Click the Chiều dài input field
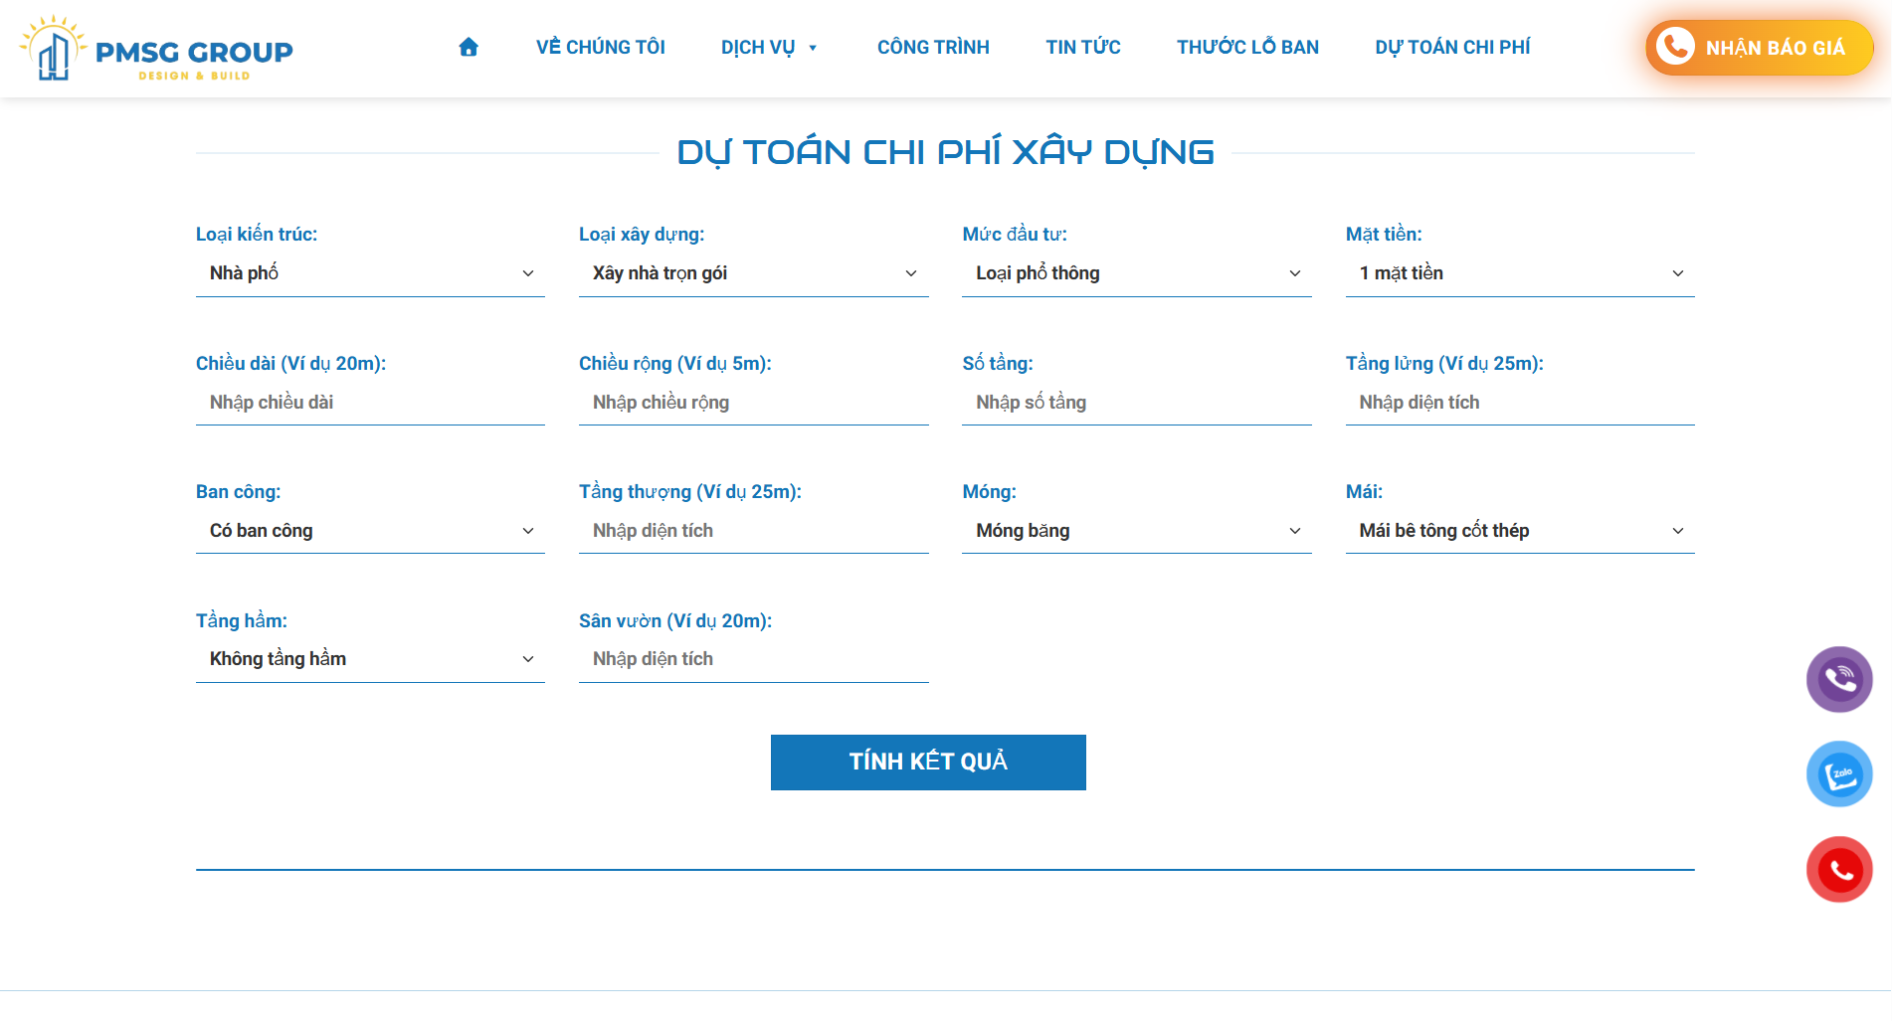This screenshot has width=1892, height=1021. point(370,403)
